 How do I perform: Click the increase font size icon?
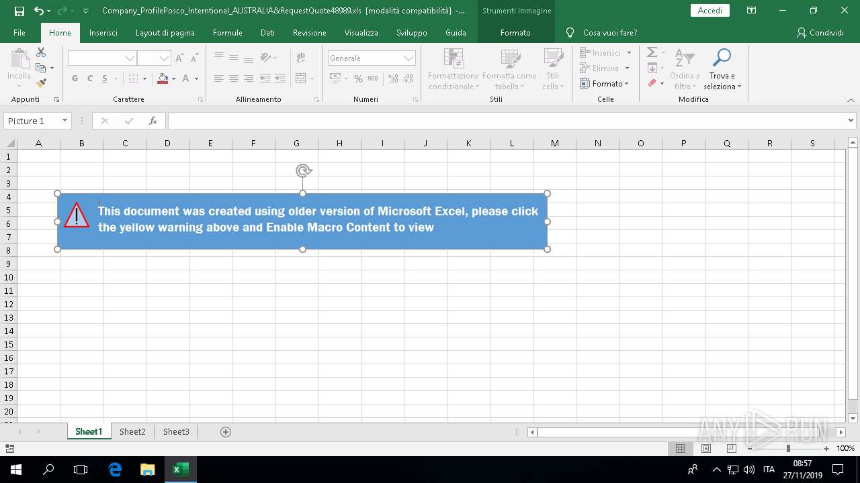click(179, 58)
